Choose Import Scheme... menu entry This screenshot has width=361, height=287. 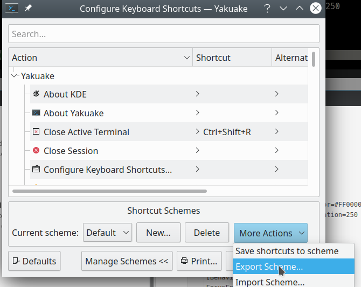point(294,282)
